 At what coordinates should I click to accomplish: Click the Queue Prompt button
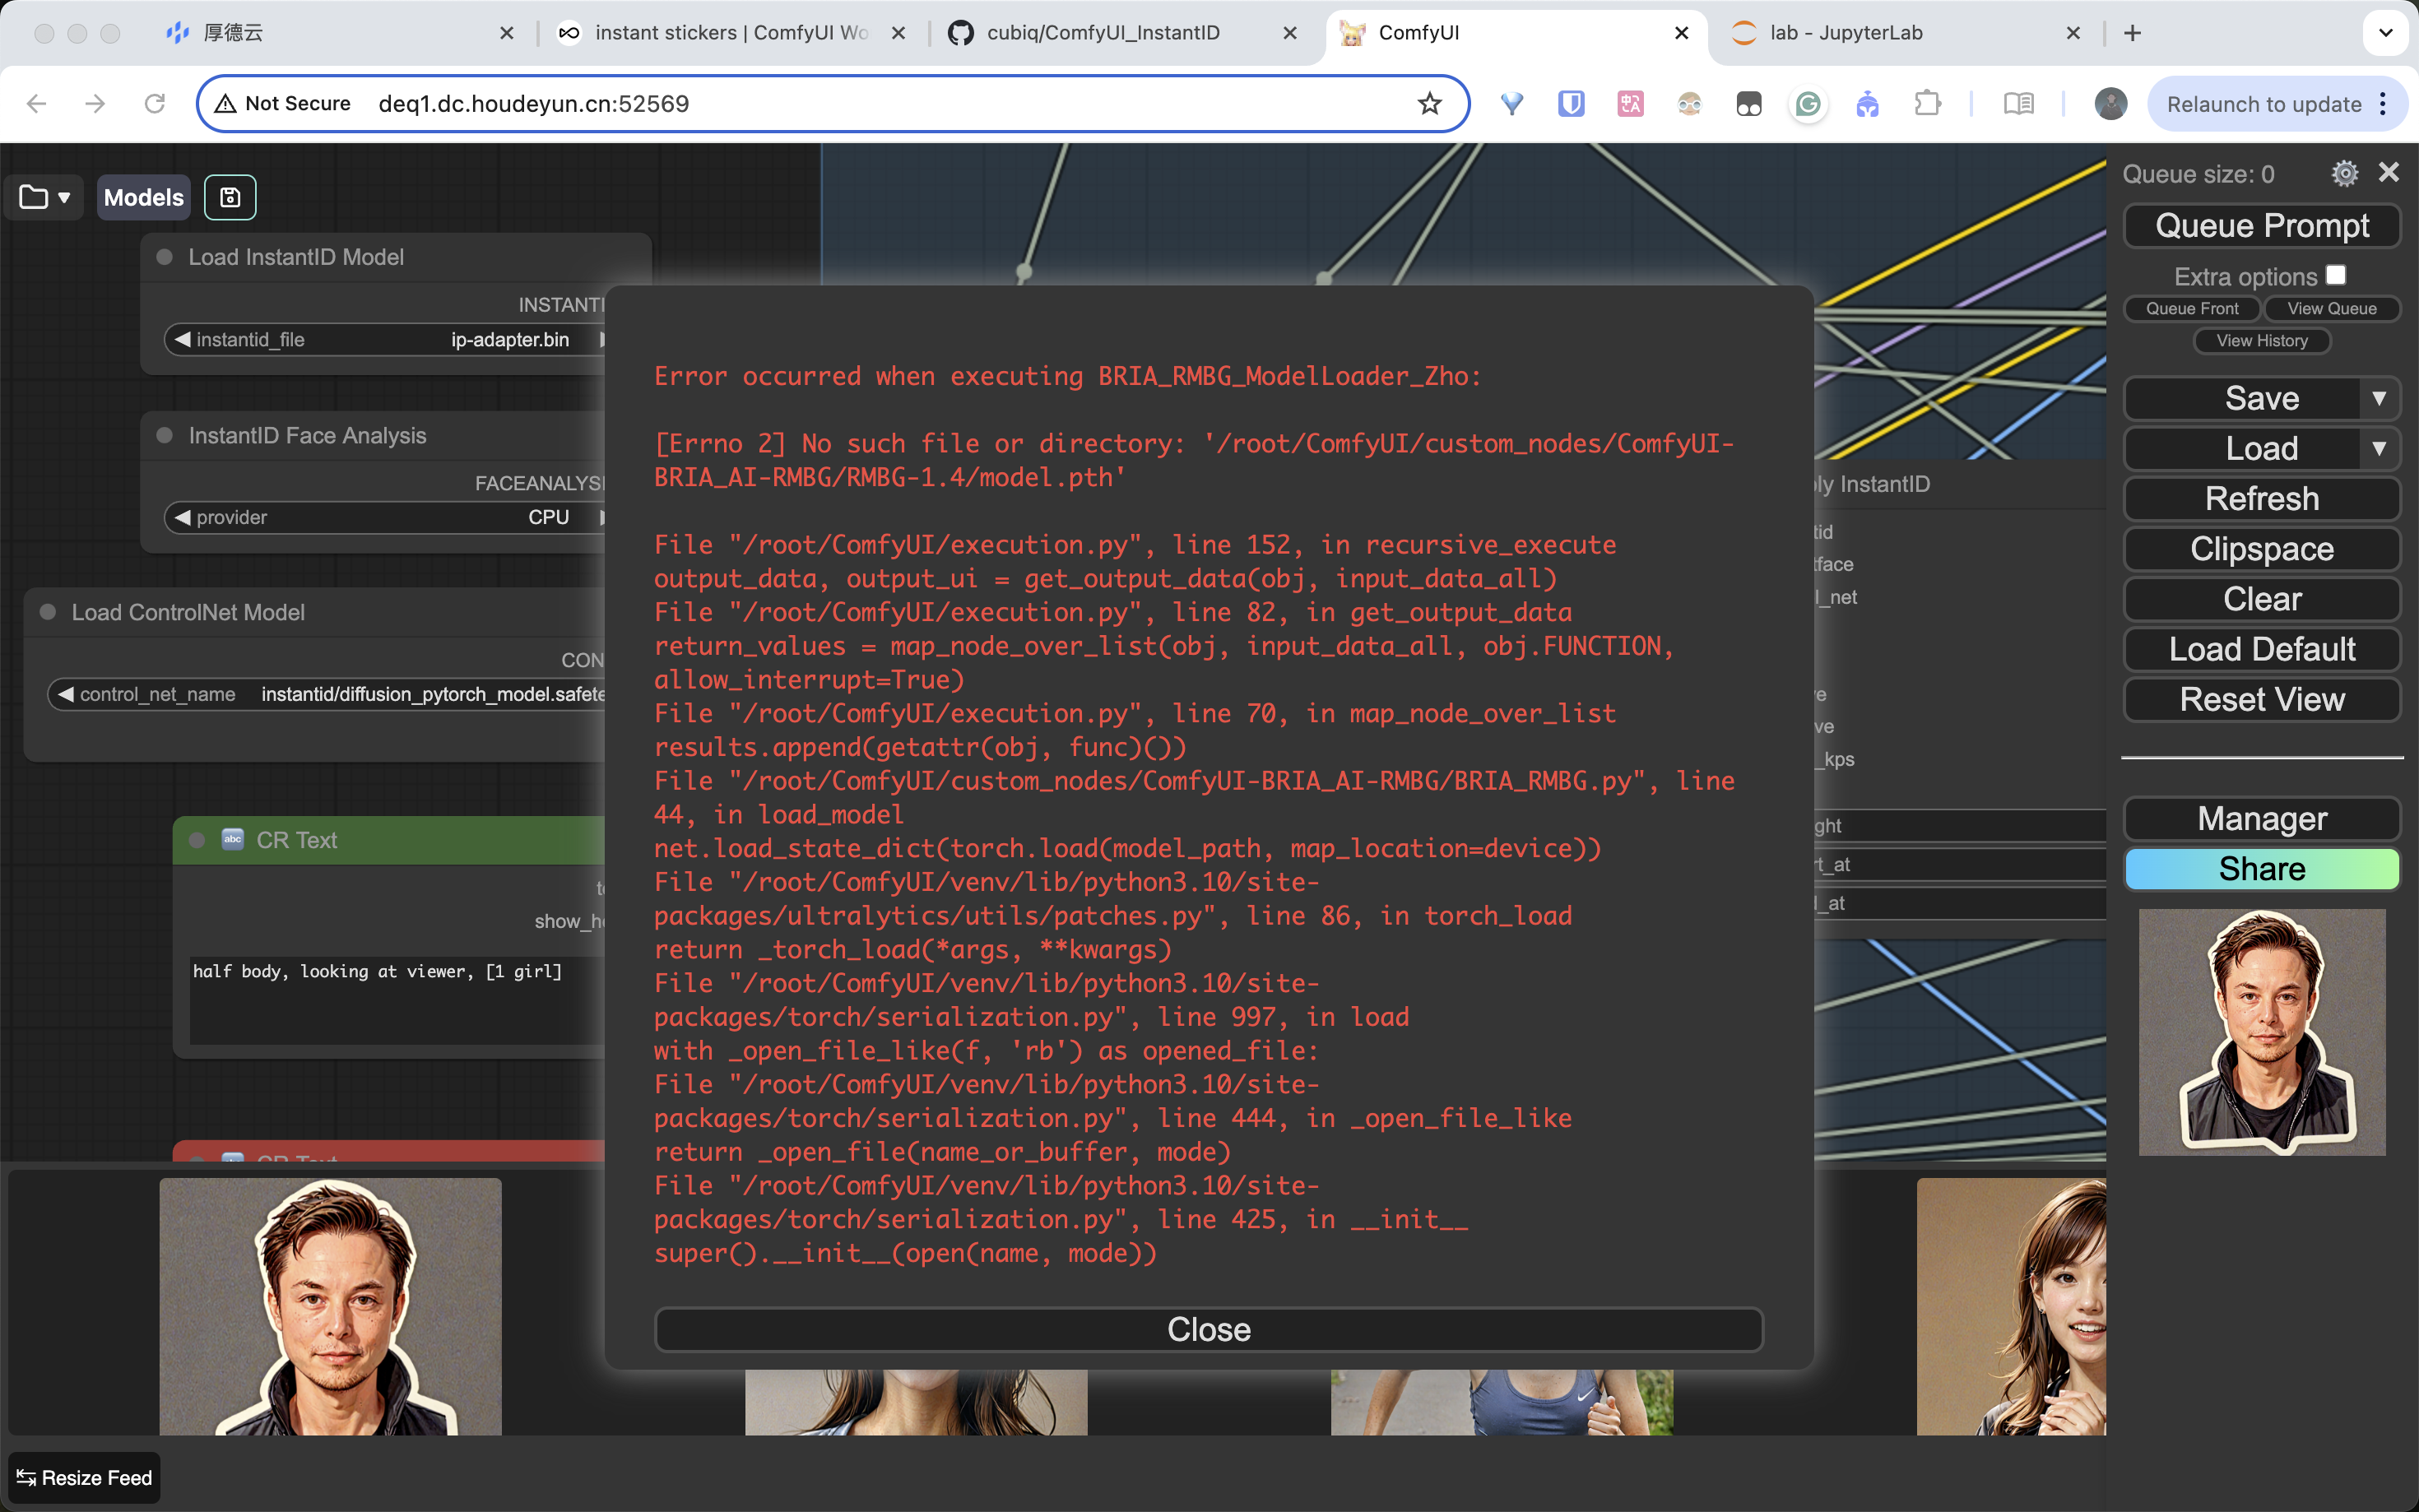(x=2261, y=225)
